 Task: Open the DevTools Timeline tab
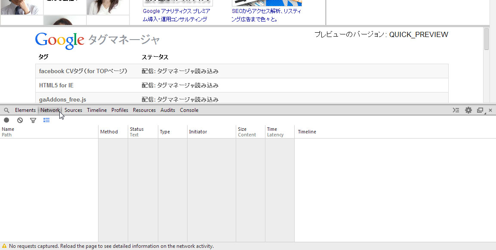(97, 110)
